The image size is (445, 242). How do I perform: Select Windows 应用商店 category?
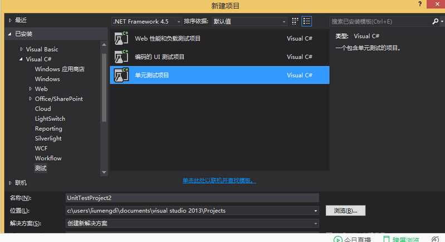click(60, 69)
